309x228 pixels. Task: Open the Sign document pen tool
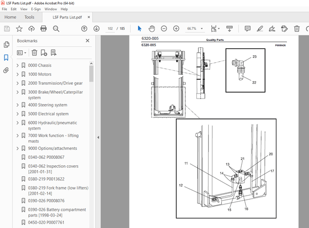272,29
